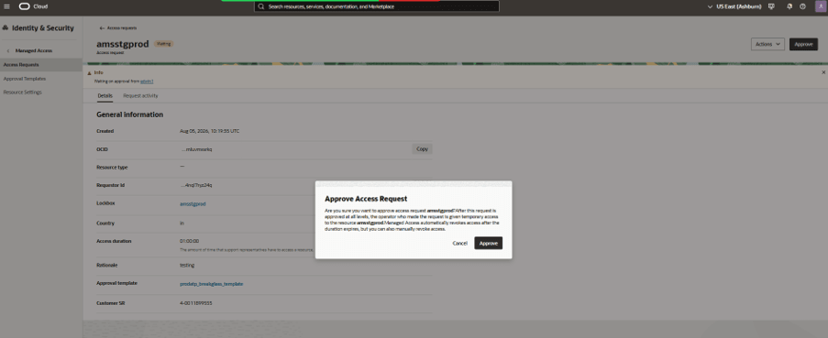Open the purple user profile avatar
The height and width of the screenshot is (338, 828).
click(820, 6)
